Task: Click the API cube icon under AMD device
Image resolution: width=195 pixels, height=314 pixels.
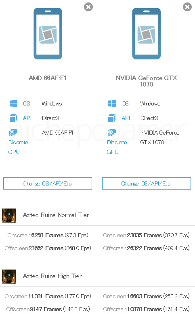Action: click(13, 118)
